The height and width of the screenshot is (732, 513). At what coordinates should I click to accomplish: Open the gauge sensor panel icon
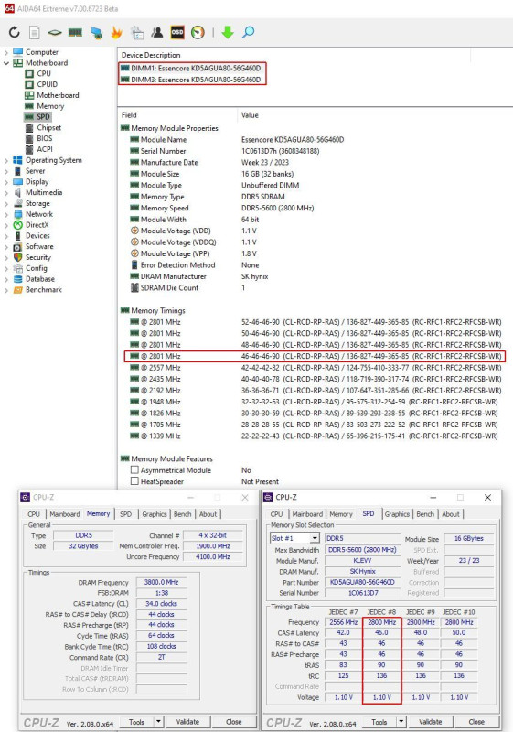pyautogui.click(x=198, y=32)
